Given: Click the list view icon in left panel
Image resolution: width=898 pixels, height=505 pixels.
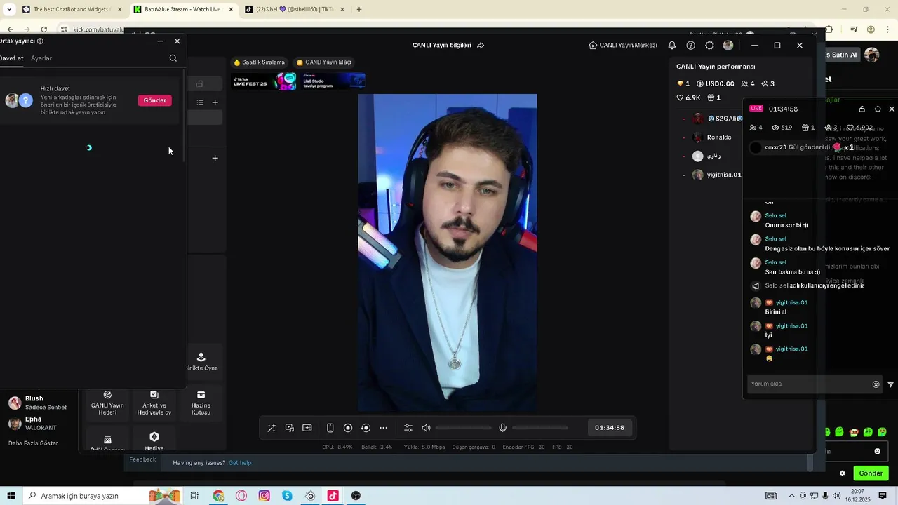Looking at the screenshot, I should (200, 102).
